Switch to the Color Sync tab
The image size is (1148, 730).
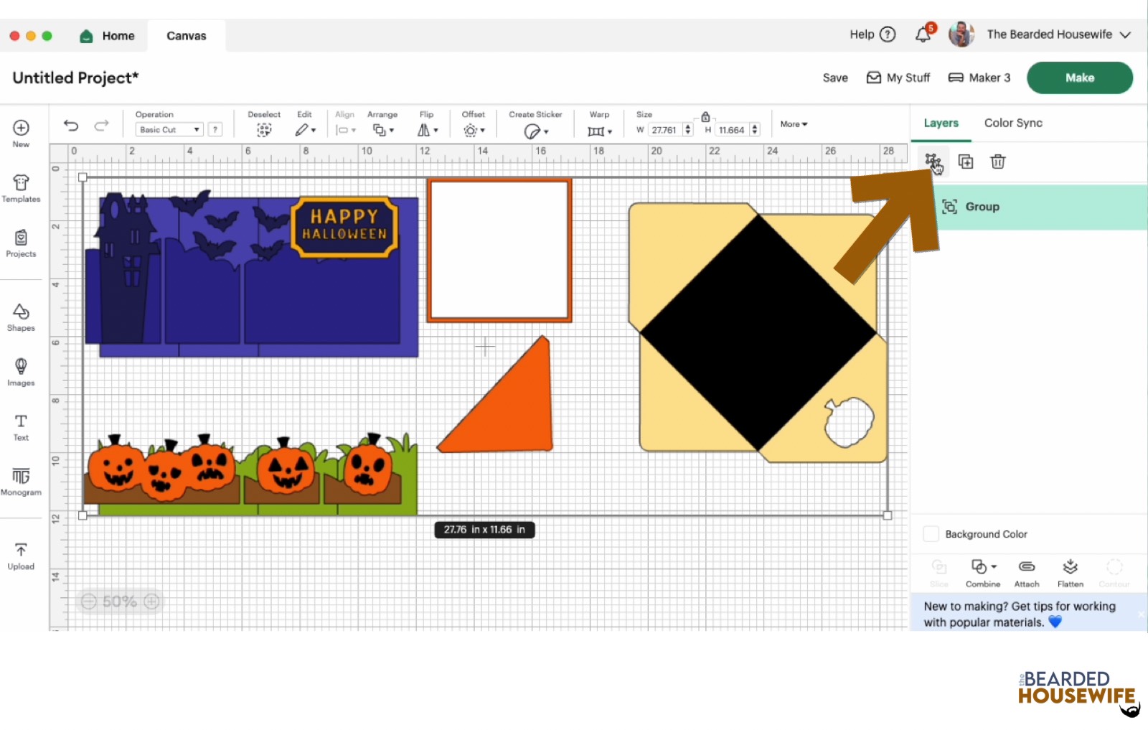[1012, 123]
